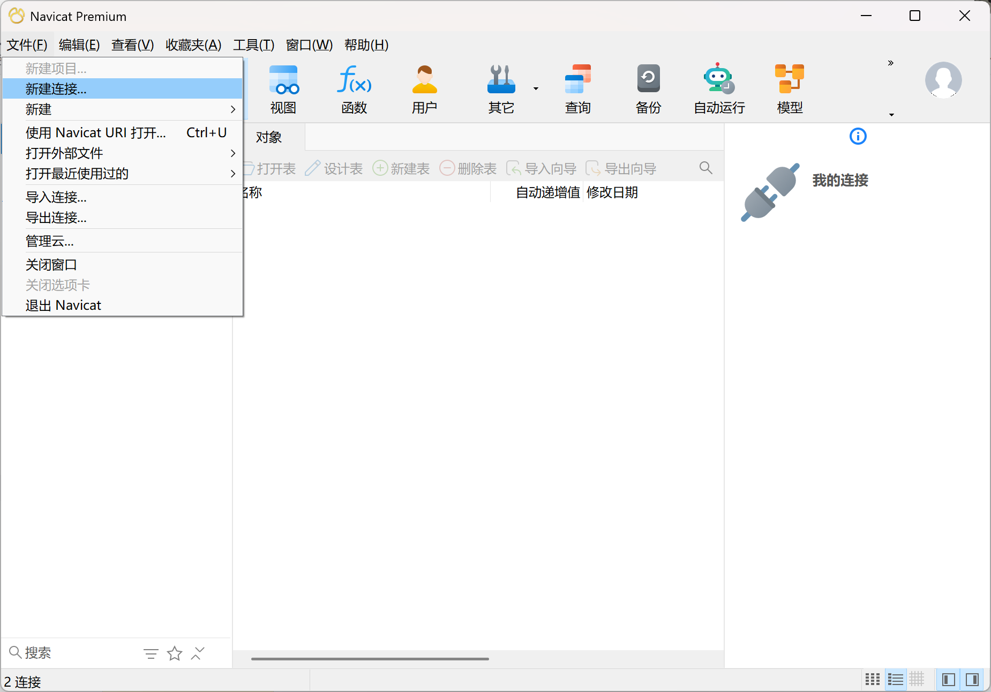Click the plug connection icon

(x=770, y=192)
